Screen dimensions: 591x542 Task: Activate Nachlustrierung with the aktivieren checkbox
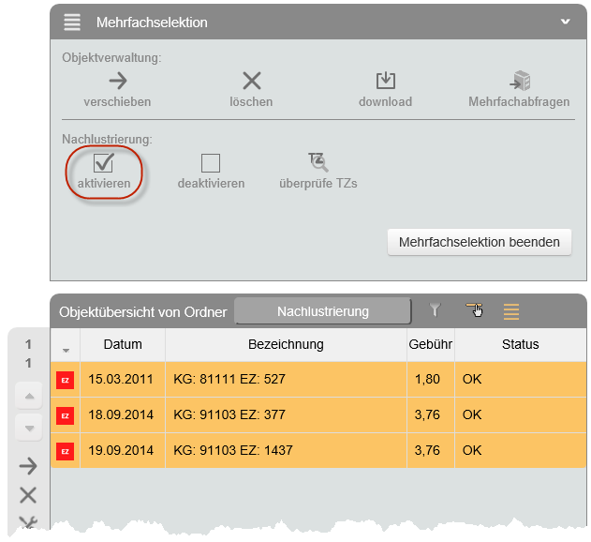(104, 162)
